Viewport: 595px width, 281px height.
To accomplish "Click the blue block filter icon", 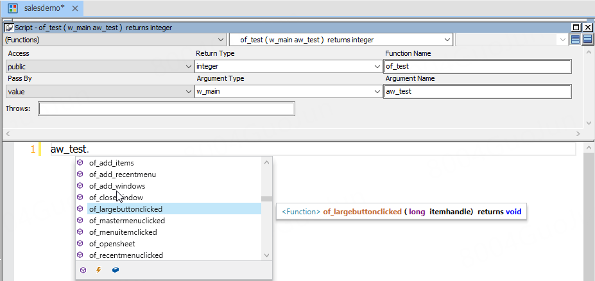I will click(x=116, y=270).
